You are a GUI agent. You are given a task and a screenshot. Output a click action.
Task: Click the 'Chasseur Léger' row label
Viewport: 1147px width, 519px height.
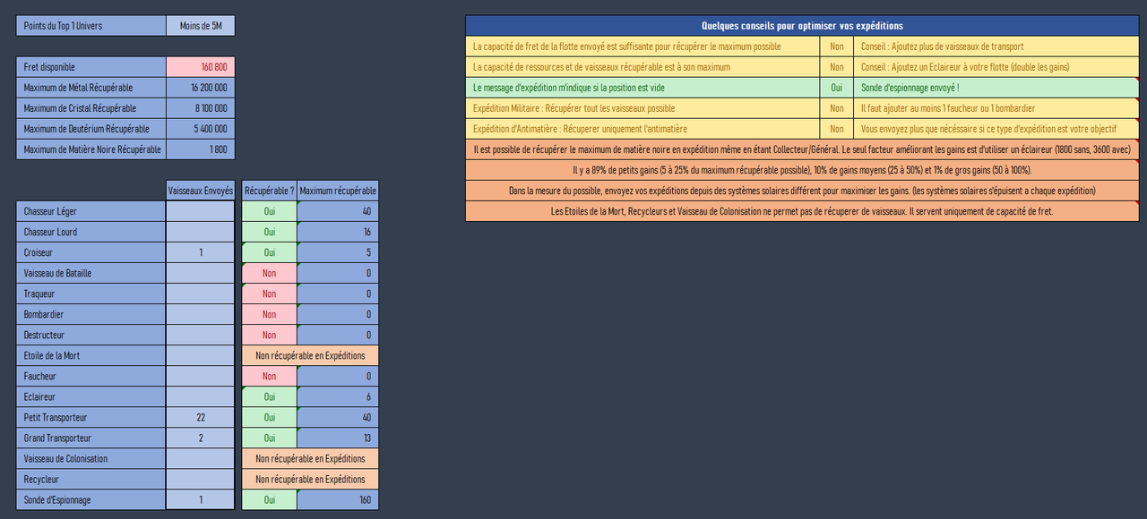[x=91, y=211]
